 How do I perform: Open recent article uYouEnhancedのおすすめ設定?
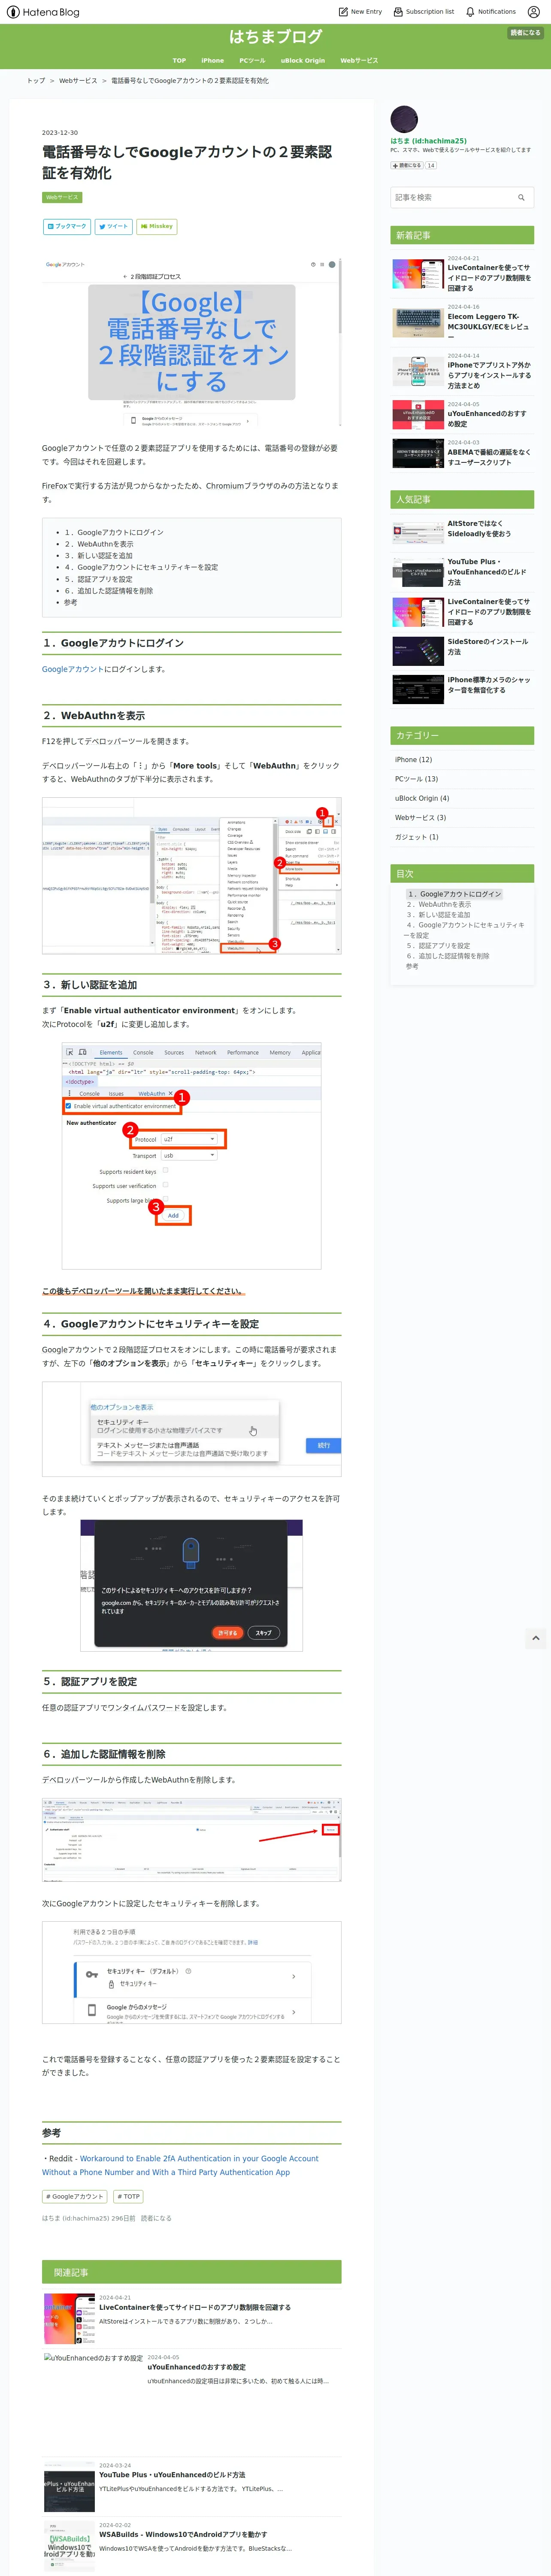[x=488, y=418]
